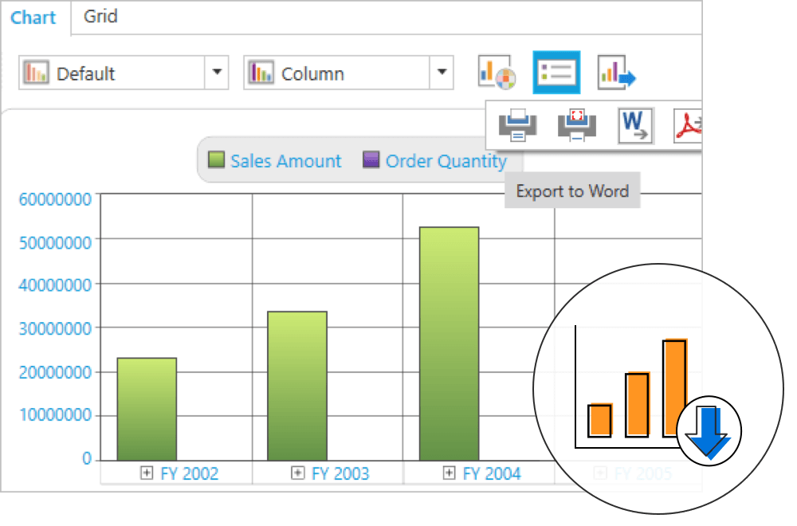Export the chart to PDF

click(689, 125)
